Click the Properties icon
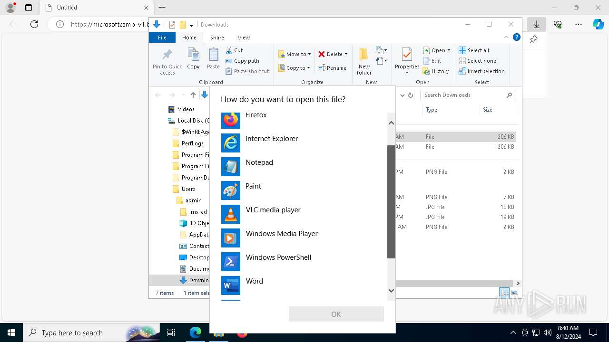This screenshot has width=609, height=342. pyautogui.click(x=407, y=55)
